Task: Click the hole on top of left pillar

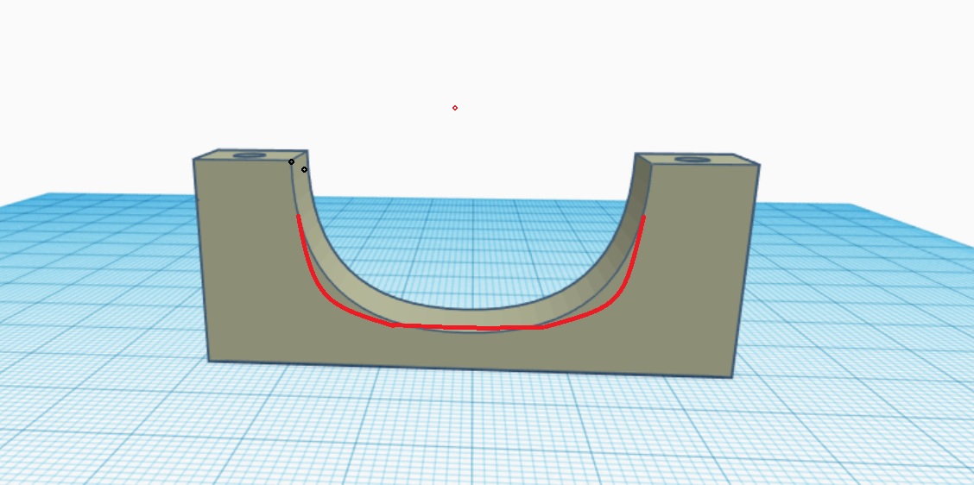Action: point(250,155)
